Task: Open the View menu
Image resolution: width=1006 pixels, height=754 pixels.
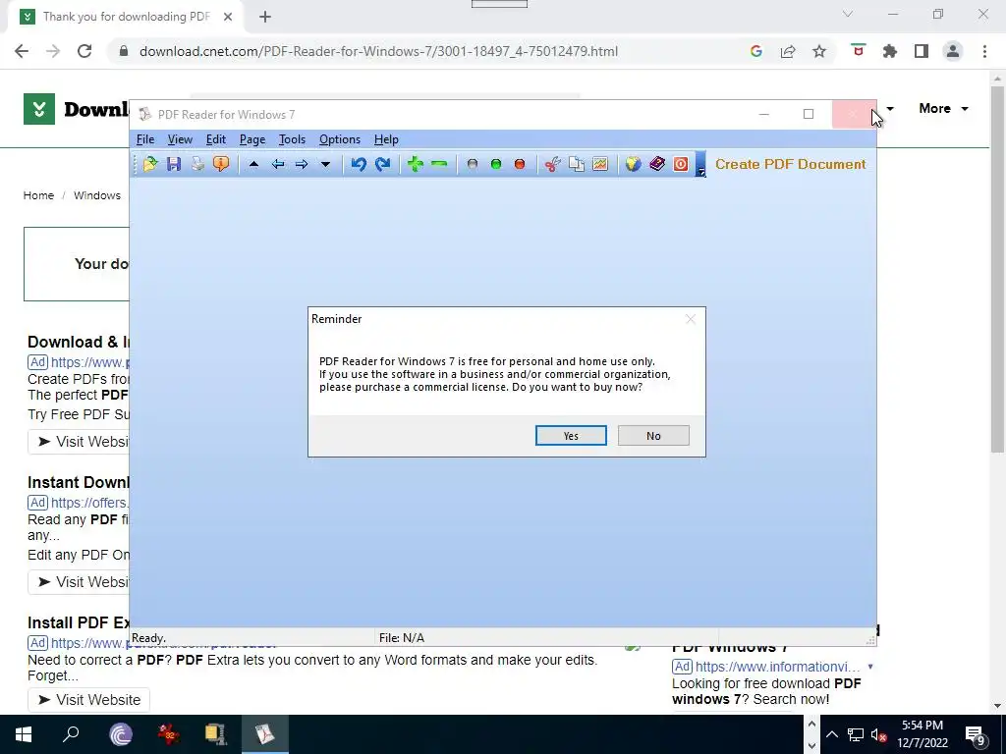Action: pos(180,139)
